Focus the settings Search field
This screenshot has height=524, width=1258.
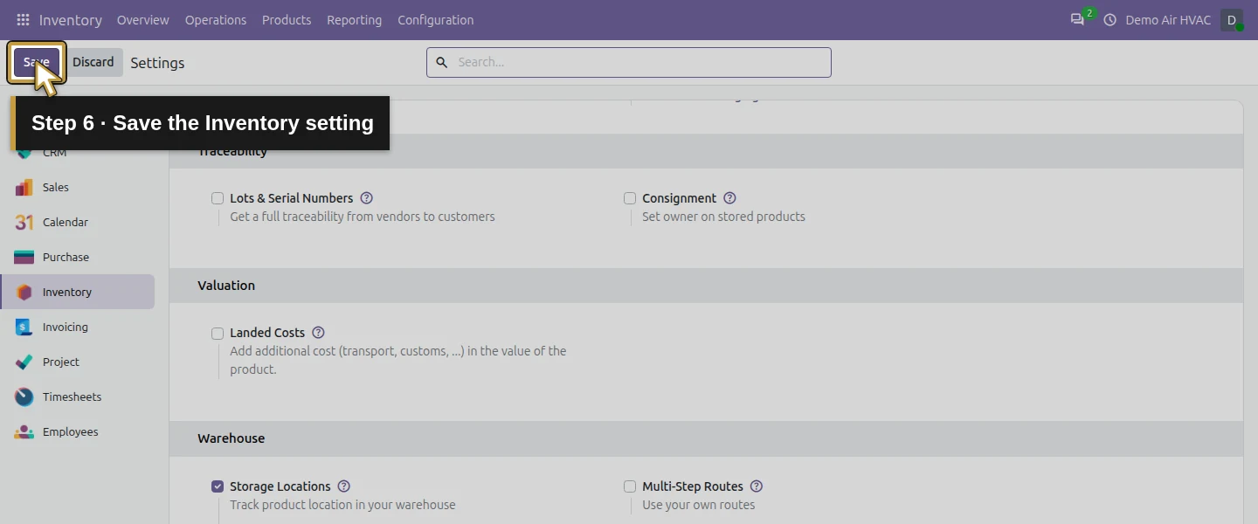click(629, 62)
